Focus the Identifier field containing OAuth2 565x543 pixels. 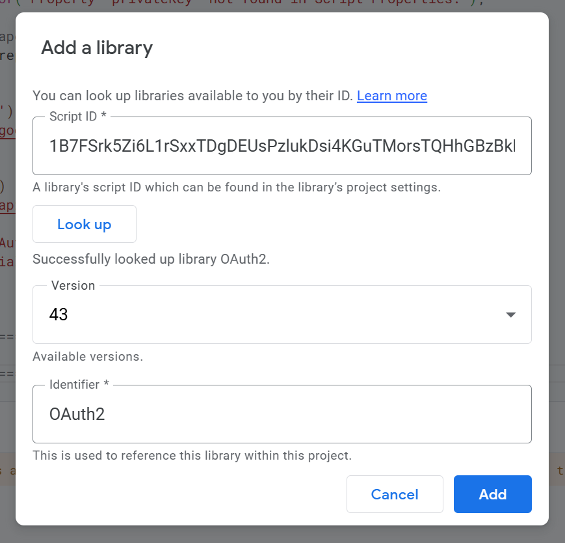(x=282, y=414)
